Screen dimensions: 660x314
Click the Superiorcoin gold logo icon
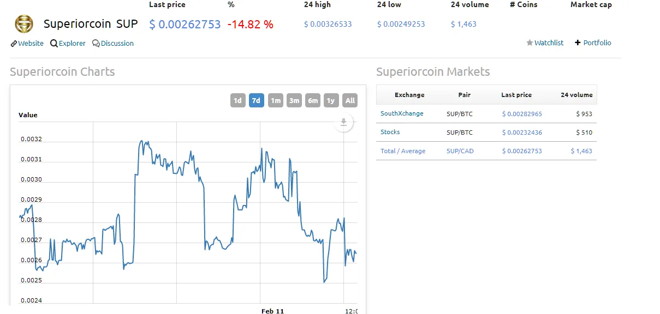[x=23, y=24]
